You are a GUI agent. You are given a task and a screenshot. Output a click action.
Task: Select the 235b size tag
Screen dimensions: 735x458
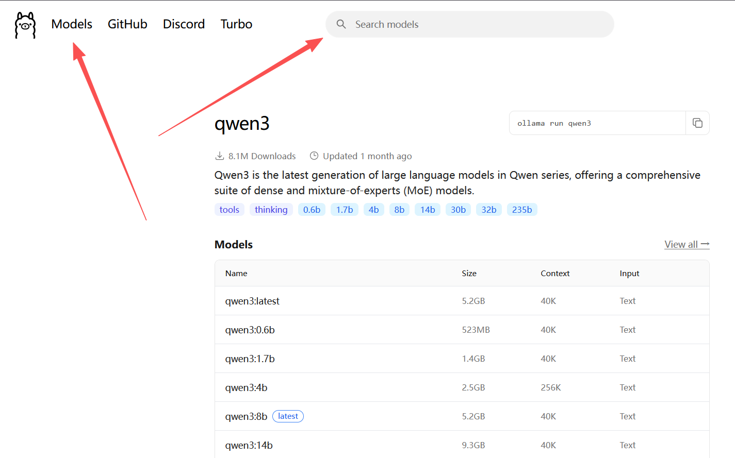click(x=522, y=210)
